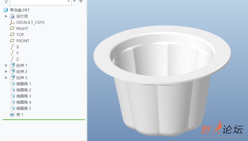The width and height of the screenshot is (248, 141).
Task: Select the RIGHT datum plane icon
Action: (x=12, y=28)
